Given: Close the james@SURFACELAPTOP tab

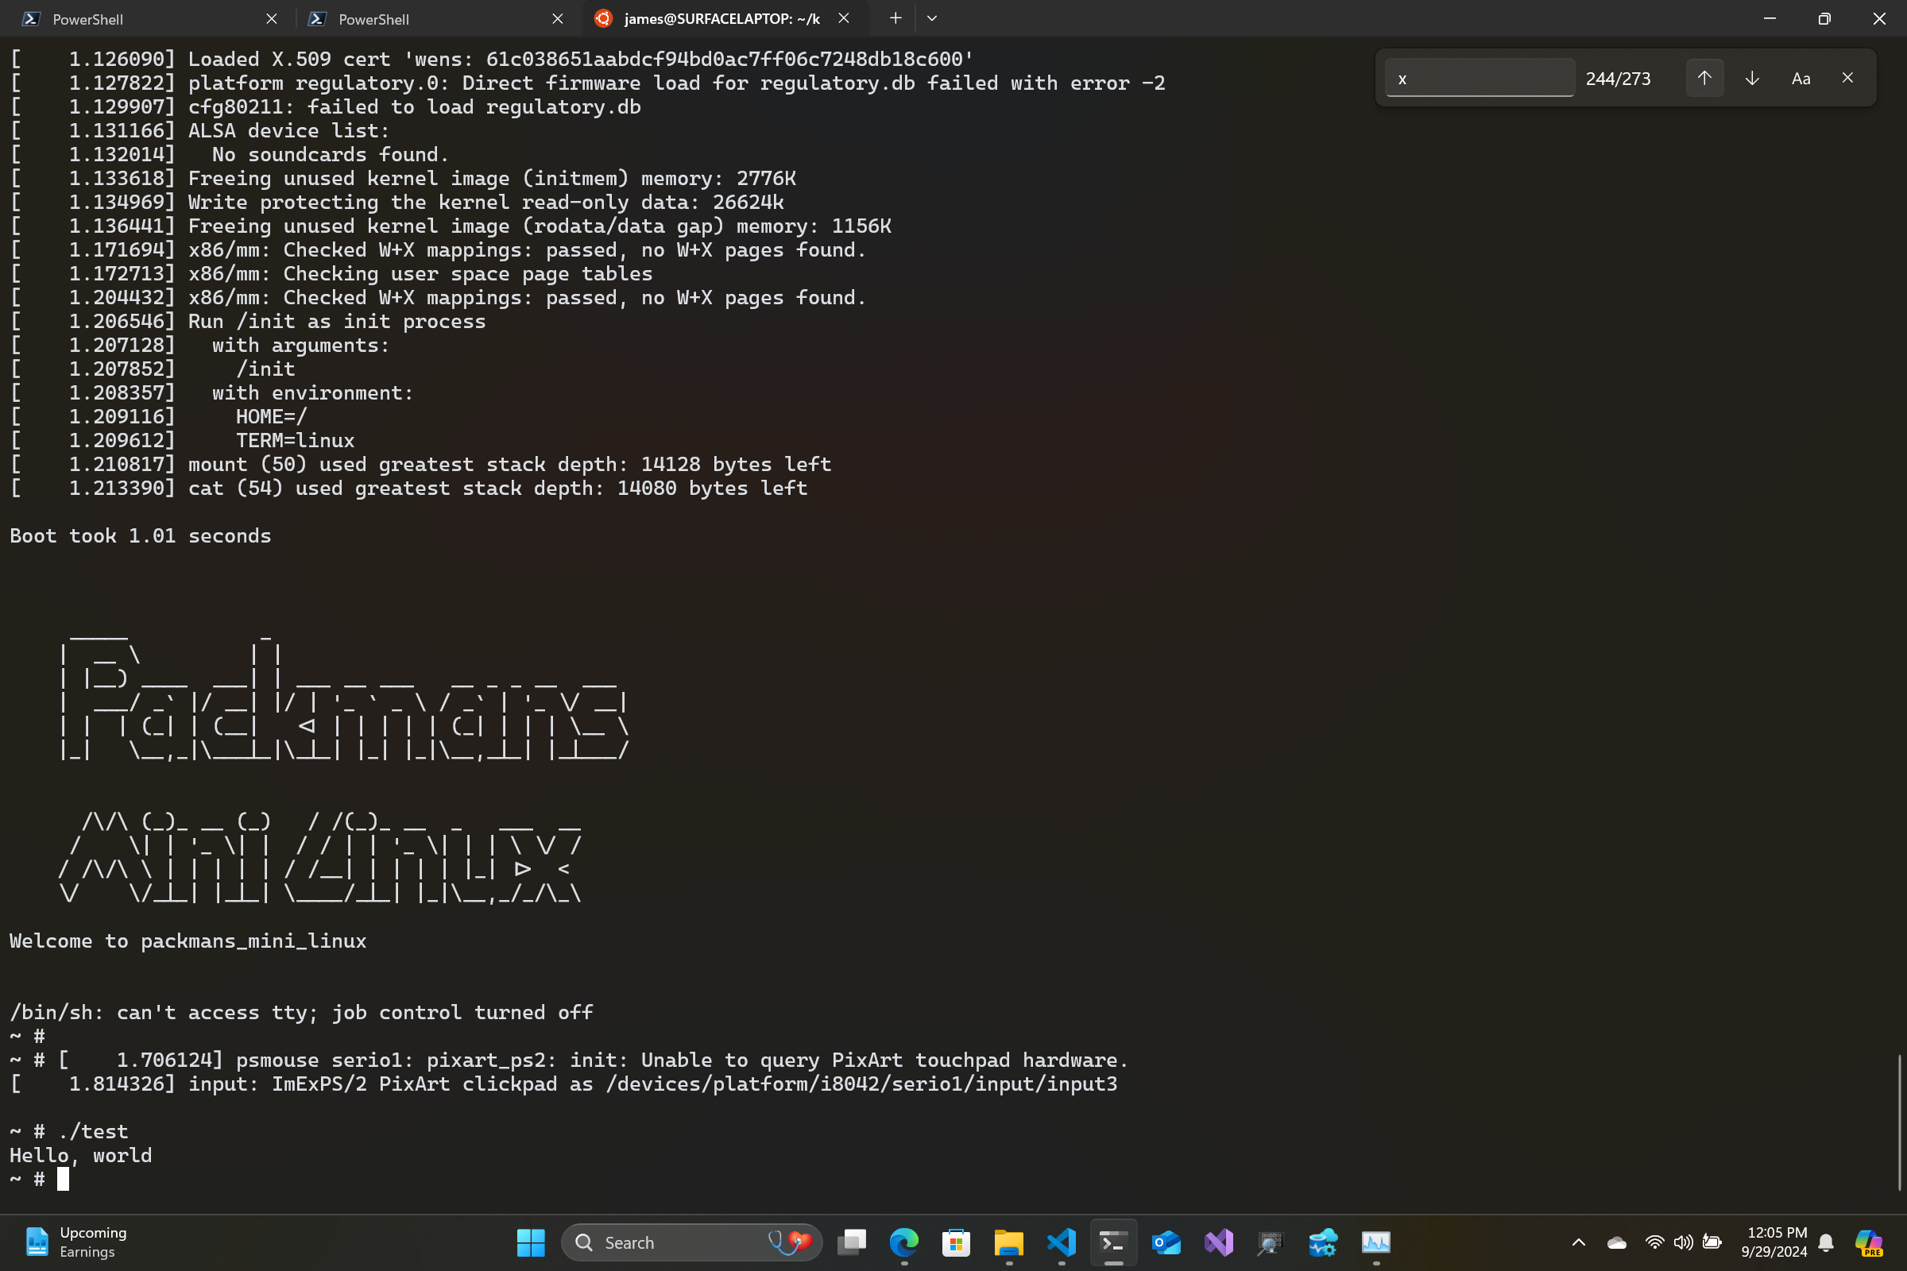Looking at the screenshot, I should coord(843,17).
